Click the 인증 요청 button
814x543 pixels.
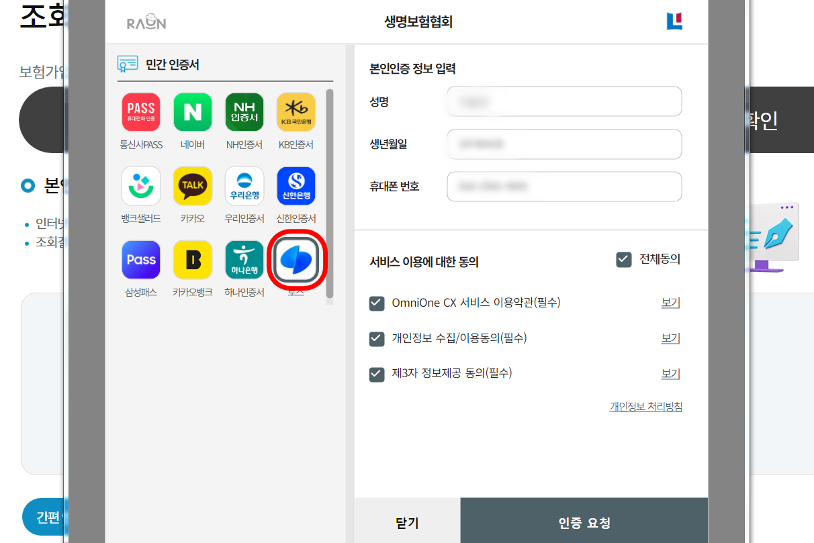click(x=584, y=523)
